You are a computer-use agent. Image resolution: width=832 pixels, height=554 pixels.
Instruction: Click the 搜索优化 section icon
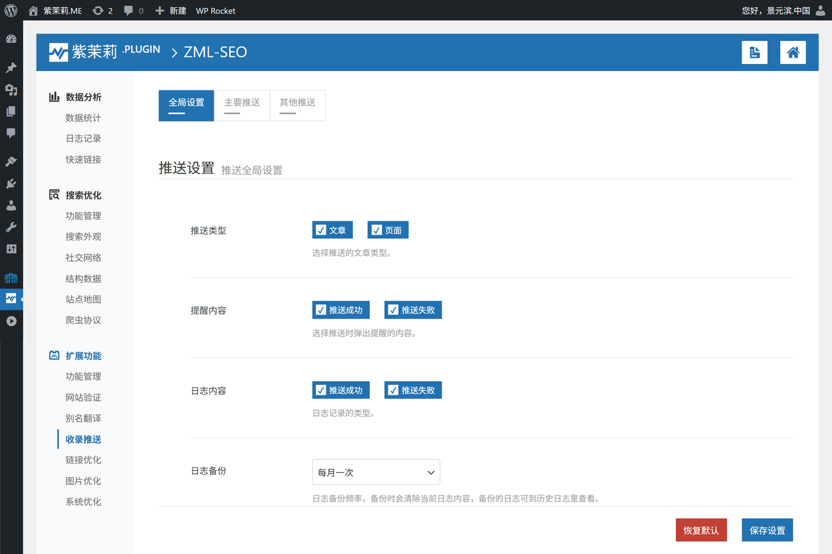[54, 194]
